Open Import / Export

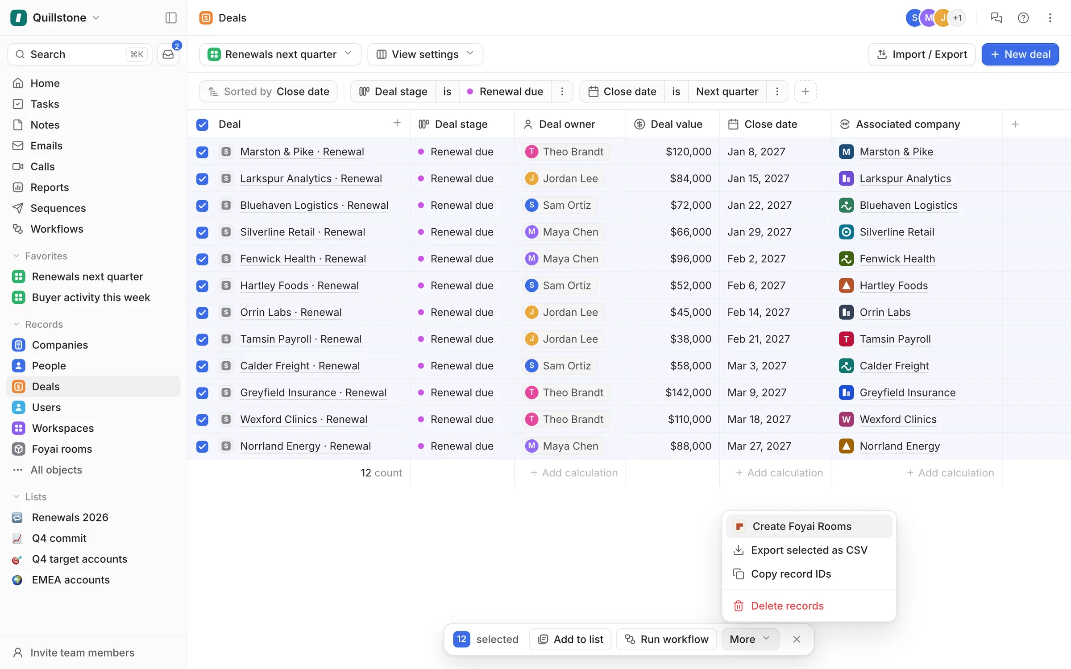click(922, 54)
